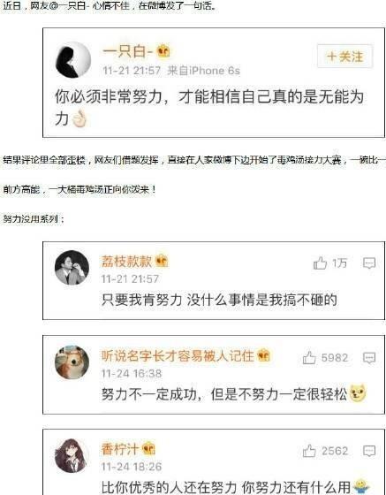
Task: Open 荔枝款款 profile avatar
Action: tap(72, 267)
